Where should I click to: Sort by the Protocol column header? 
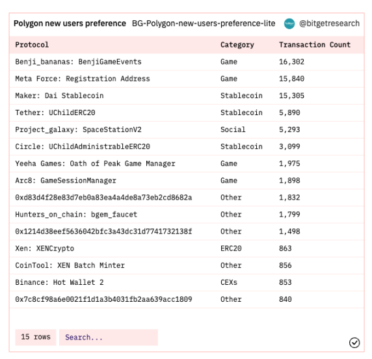tap(32, 45)
